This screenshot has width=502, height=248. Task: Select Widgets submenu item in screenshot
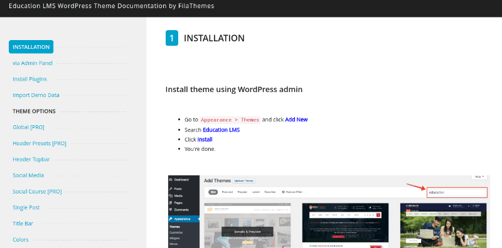click(x=175, y=238)
